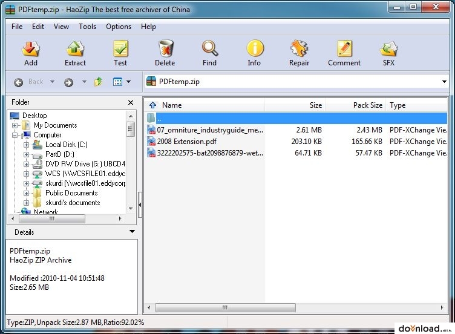The height and width of the screenshot is (334, 455).
Task: Open the View menu
Action: 61,27
